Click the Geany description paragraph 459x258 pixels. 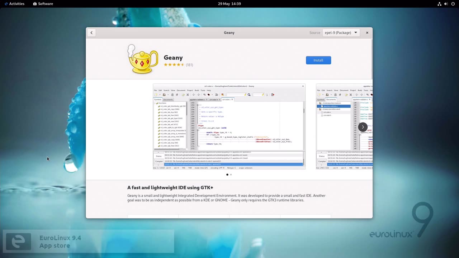[226, 198]
